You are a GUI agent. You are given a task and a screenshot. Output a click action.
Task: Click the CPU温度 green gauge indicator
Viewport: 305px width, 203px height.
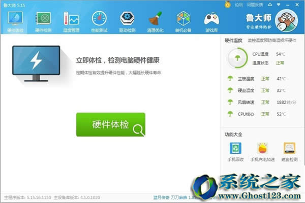(x=235, y=58)
